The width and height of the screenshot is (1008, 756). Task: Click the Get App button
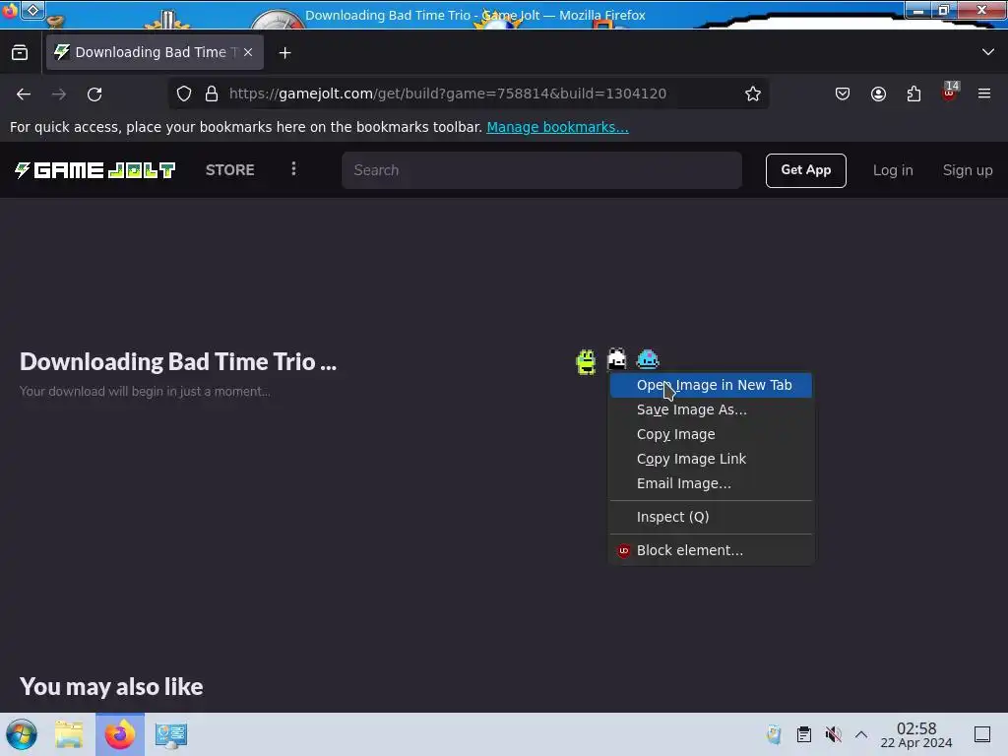(805, 170)
